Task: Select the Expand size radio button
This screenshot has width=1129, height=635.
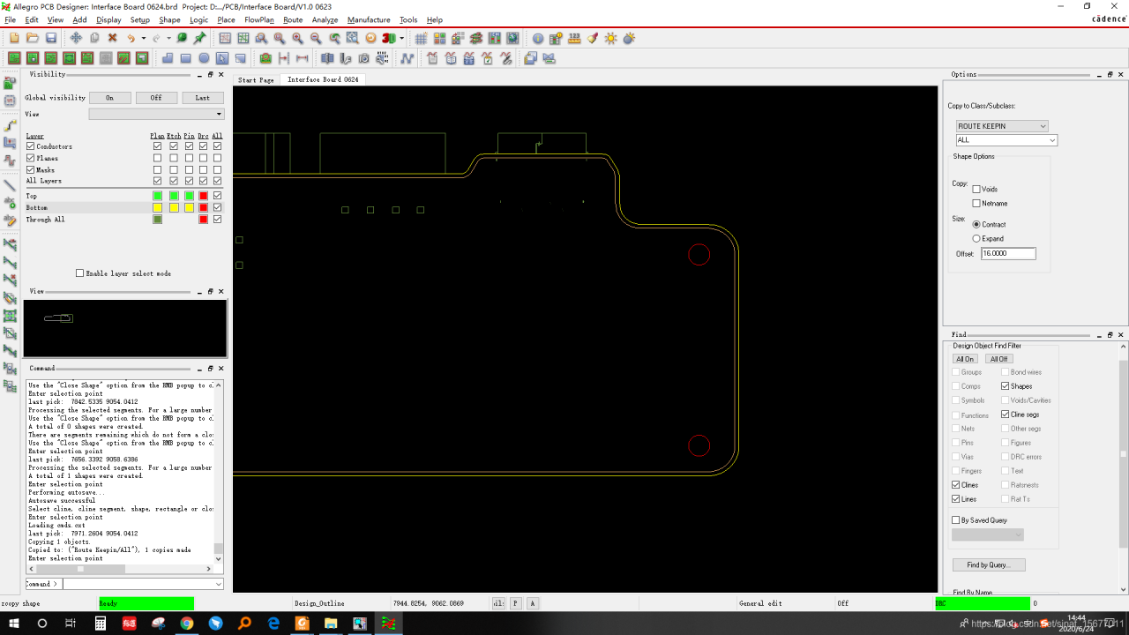Action: tap(976, 239)
